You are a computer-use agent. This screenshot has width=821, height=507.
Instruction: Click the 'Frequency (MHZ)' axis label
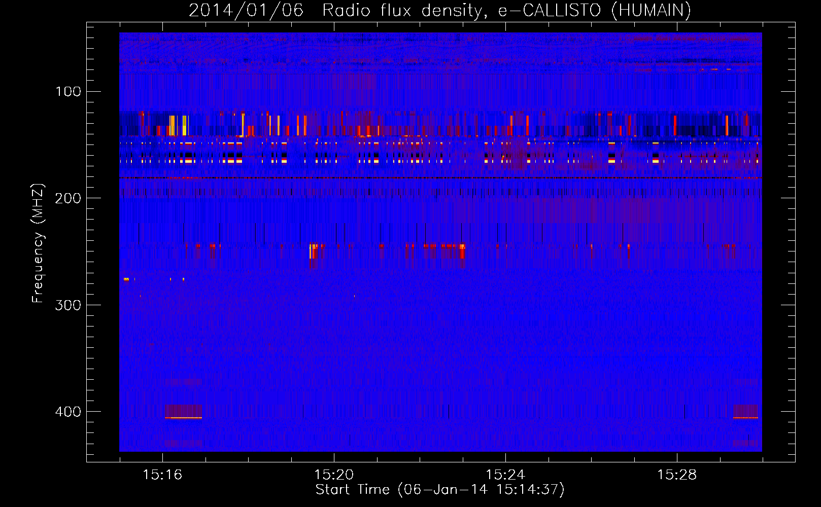tap(38, 243)
